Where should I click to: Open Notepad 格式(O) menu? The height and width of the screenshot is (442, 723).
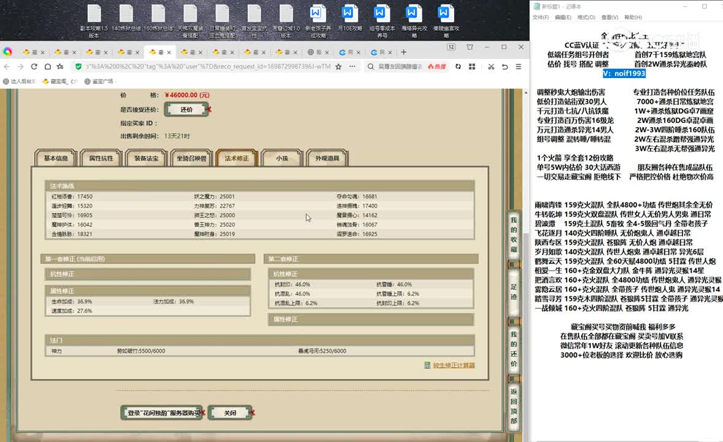586,18
